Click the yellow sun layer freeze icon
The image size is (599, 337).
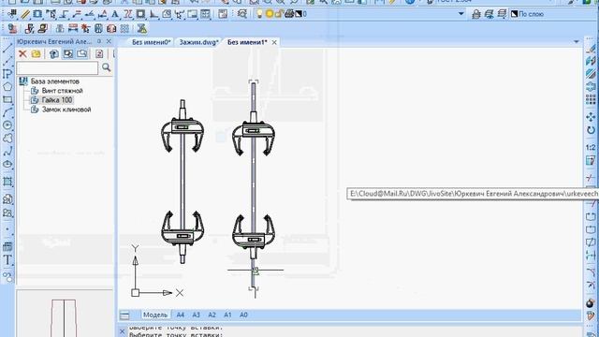coord(270,14)
